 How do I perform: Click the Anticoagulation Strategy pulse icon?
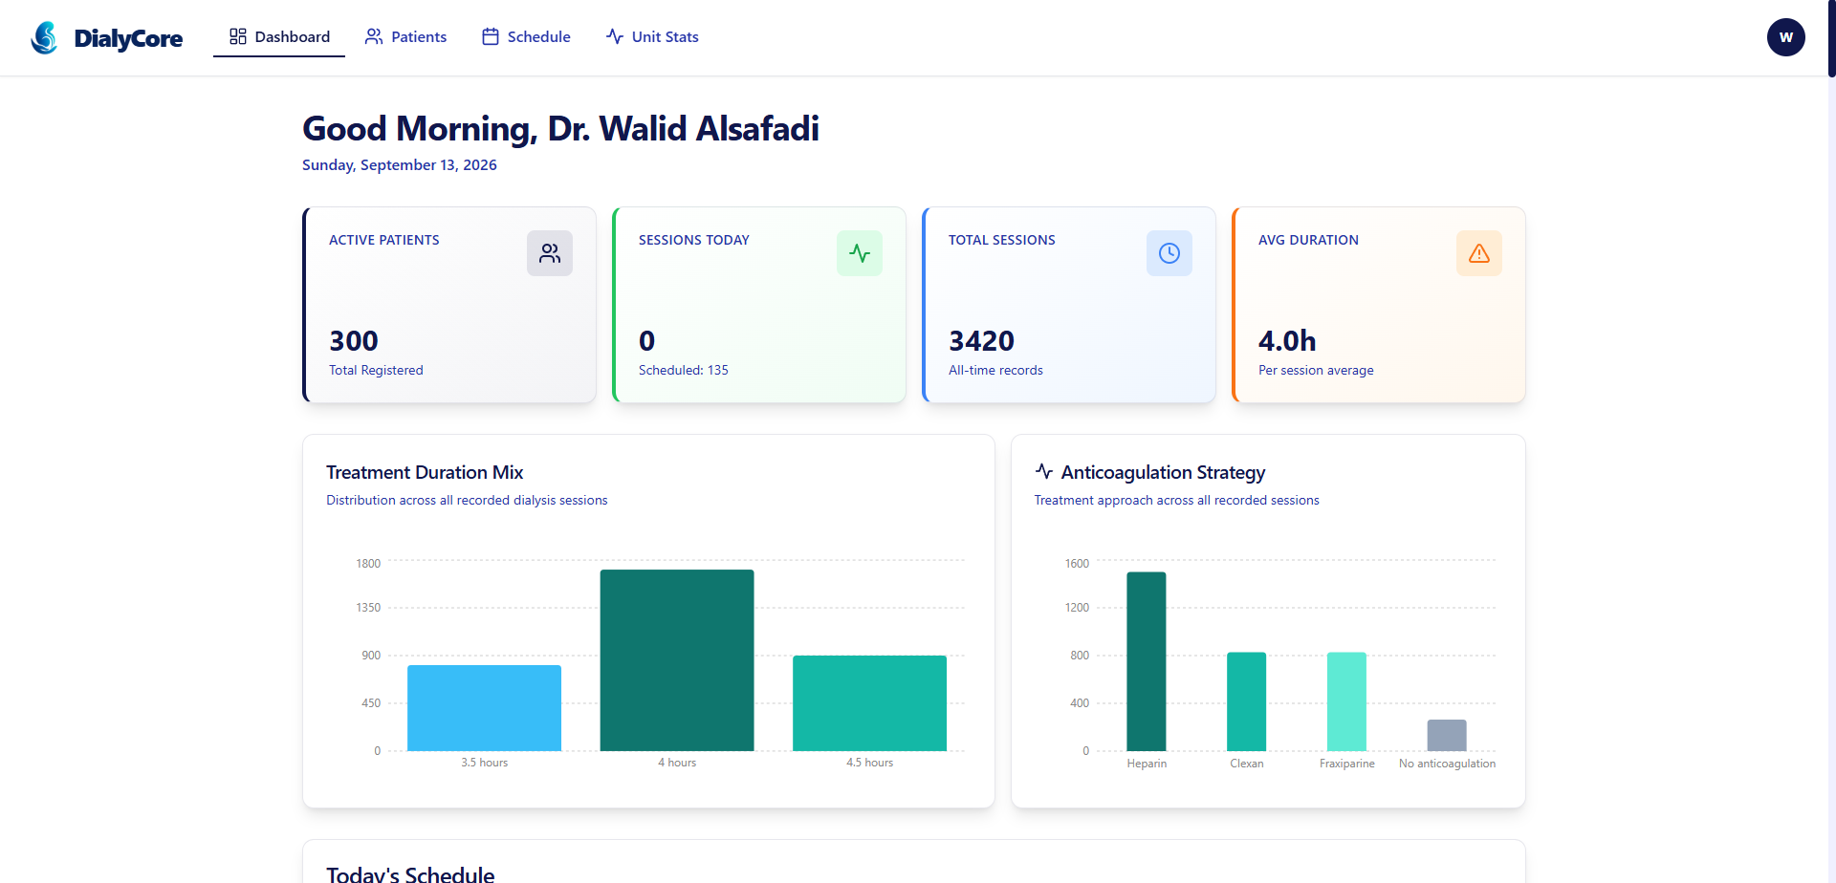tap(1044, 471)
